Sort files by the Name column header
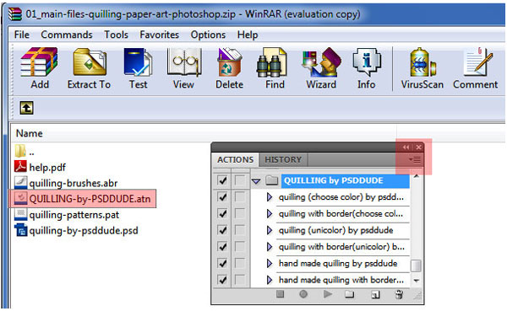Screen dimensions: 507x311 point(29,133)
